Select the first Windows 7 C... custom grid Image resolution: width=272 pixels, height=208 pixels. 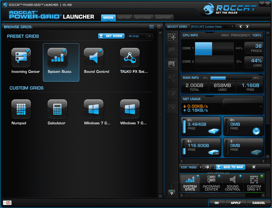click(94, 109)
